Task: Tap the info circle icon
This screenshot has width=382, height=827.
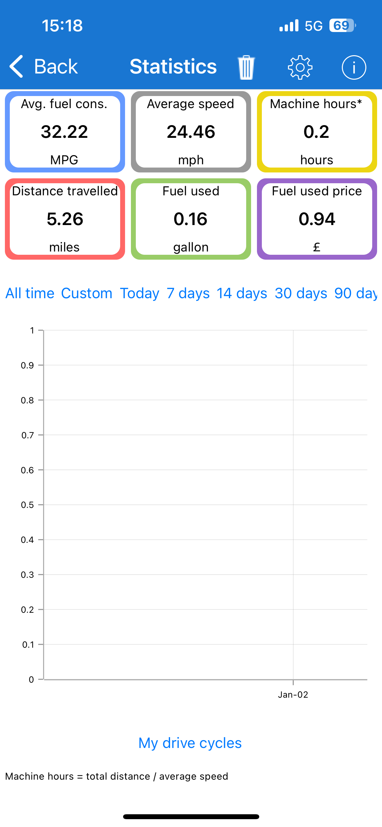Action: [x=354, y=67]
